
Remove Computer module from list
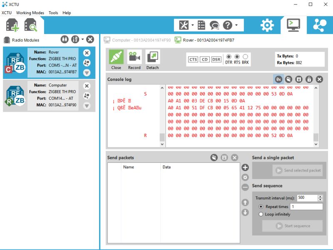point(87,86)
